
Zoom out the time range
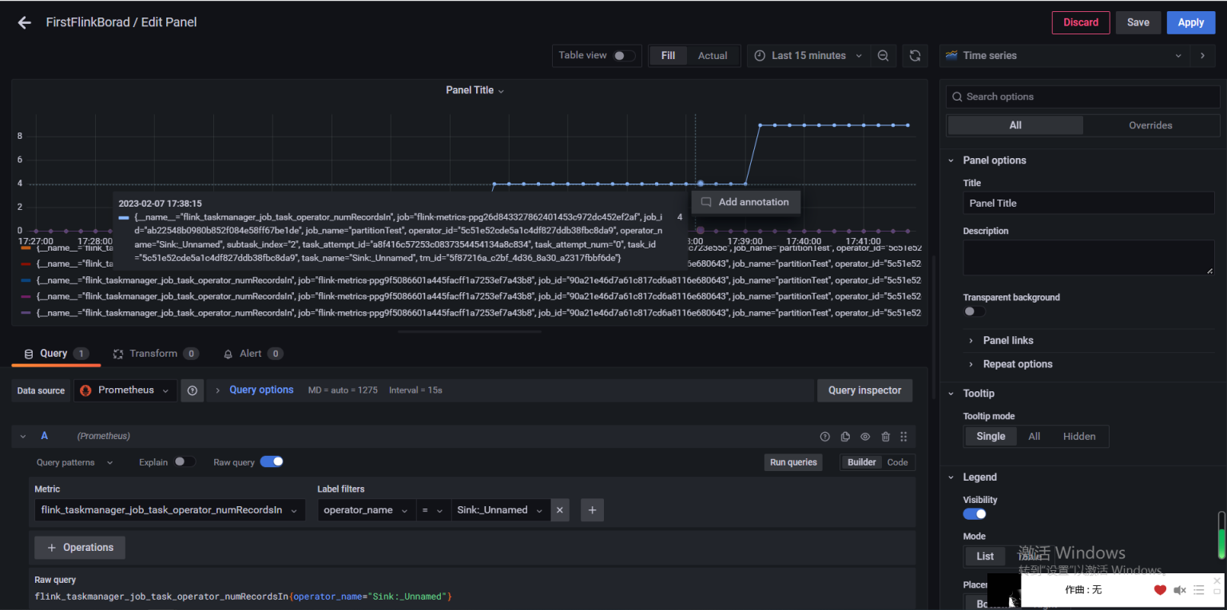[883, 56]
